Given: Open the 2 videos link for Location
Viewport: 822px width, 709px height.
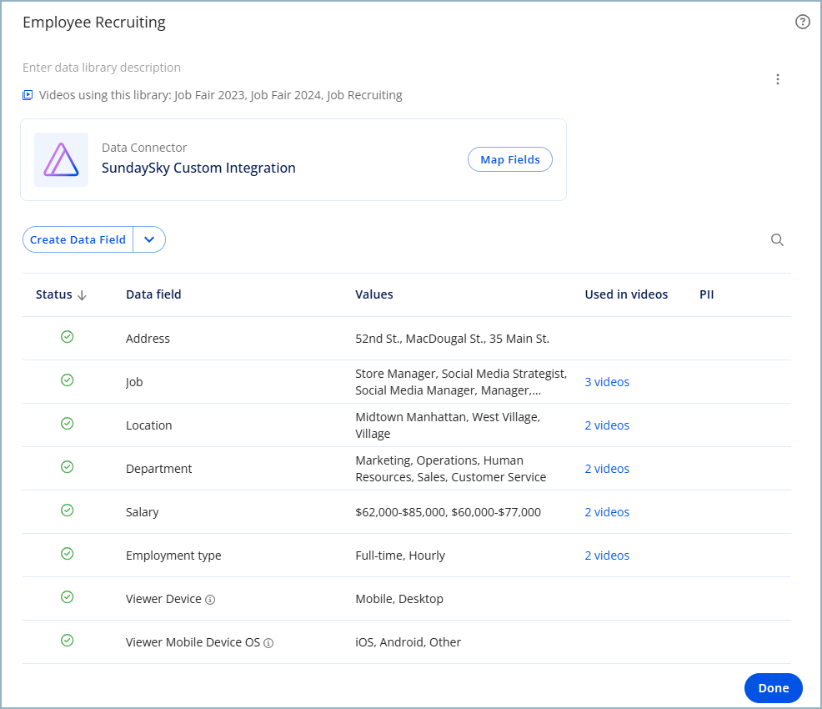Looking at the screenshot, I should pos(607,425).
